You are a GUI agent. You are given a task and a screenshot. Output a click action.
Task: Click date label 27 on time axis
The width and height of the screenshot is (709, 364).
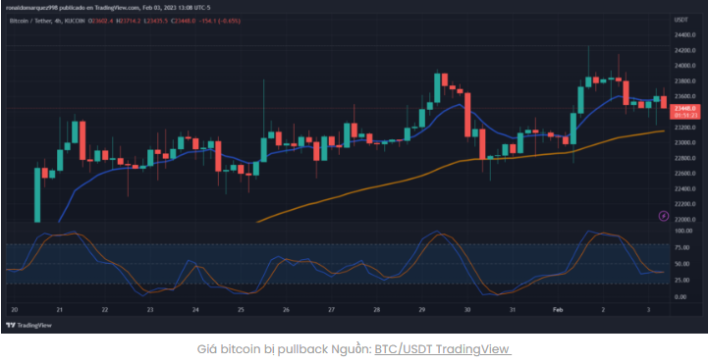coord(331,310)
